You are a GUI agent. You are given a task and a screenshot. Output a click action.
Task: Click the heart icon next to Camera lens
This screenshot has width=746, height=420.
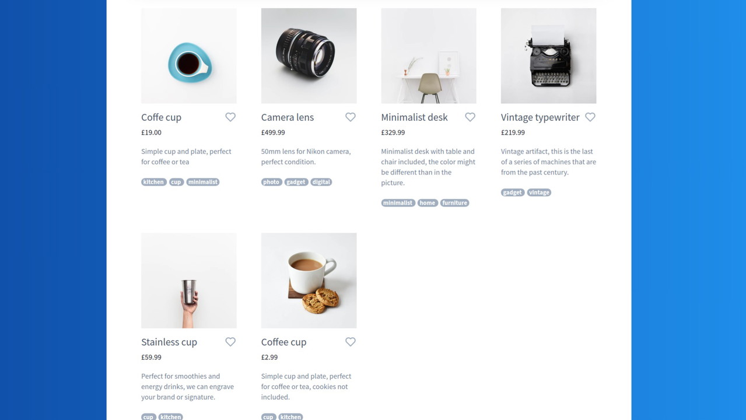point(351,117)
